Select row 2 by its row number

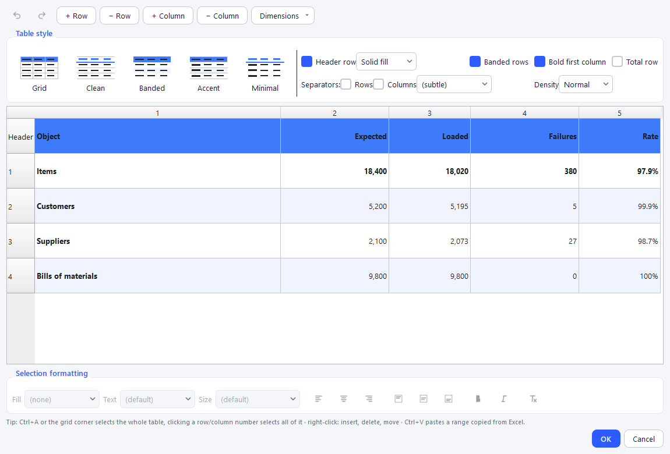pyautogui.click(x=20, y=206)
